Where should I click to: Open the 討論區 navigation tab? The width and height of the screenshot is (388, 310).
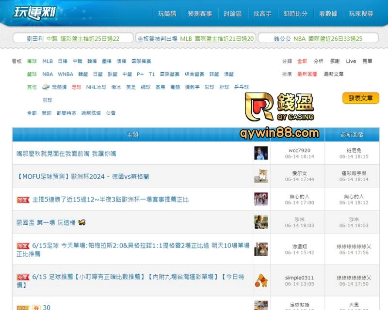(233, 14)
